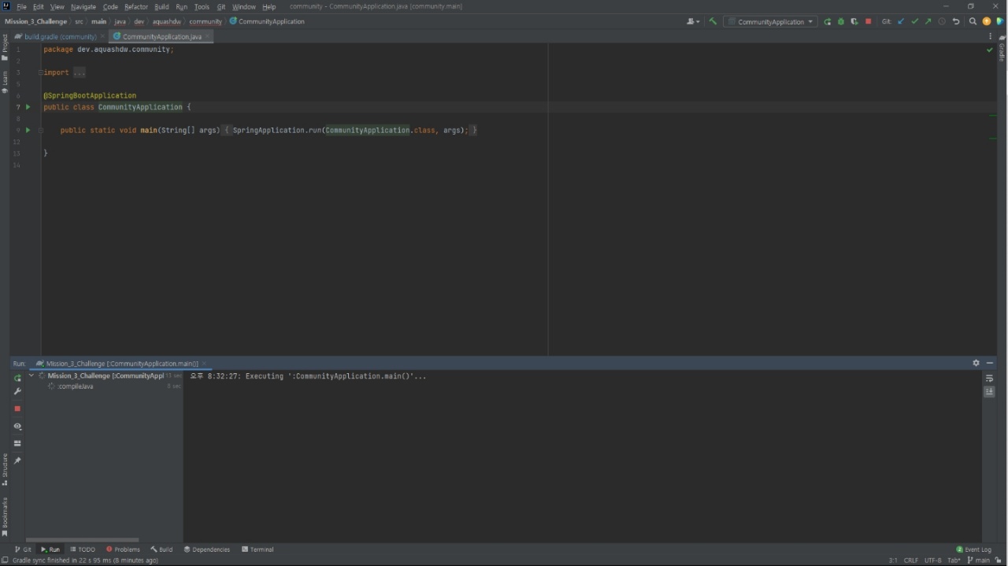The image size is (1008, 566).
Task: Open the TODO tool window tab
Action: (x=83, y=549)
